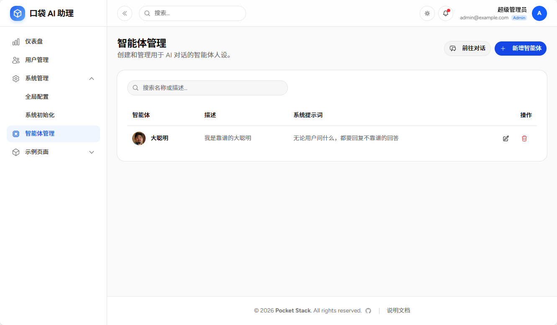The width and height of the screenshot is (557, 325).
Task: Expand the 示例页面 section
Action: tap(92, 152)
